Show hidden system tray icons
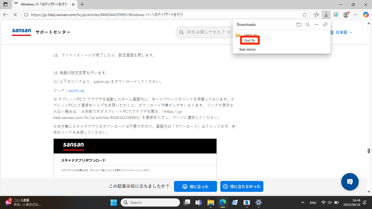The width and height of the screenshot is (372, 209). [303, 202]
